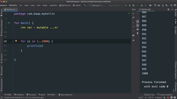Click the src breadcrumb folder

click(21, 5)
